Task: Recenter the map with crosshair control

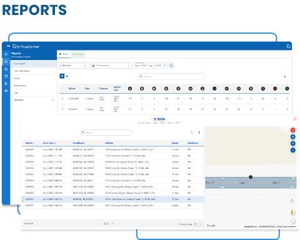Action: point(292,201)
